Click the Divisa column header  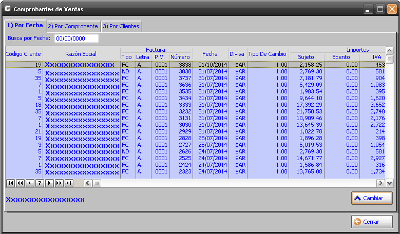237,54
